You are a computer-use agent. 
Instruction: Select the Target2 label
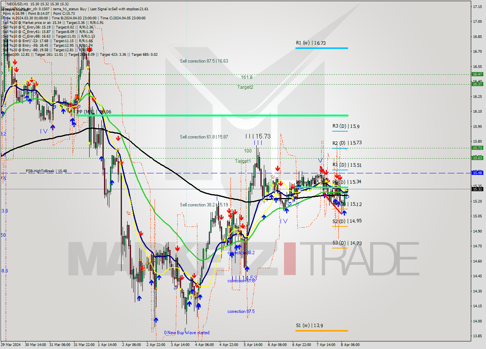point(245,87)
